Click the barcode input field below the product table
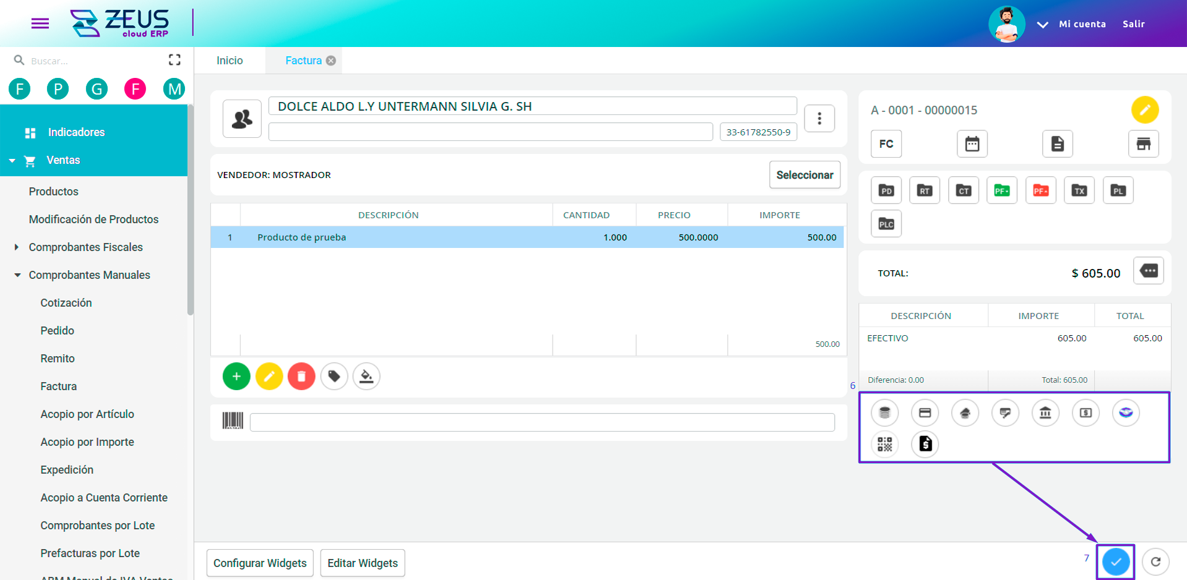 542,422
